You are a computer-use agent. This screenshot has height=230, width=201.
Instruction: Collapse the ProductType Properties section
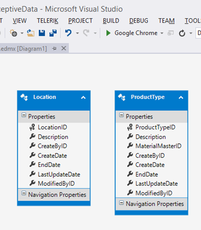click(121, 115)
